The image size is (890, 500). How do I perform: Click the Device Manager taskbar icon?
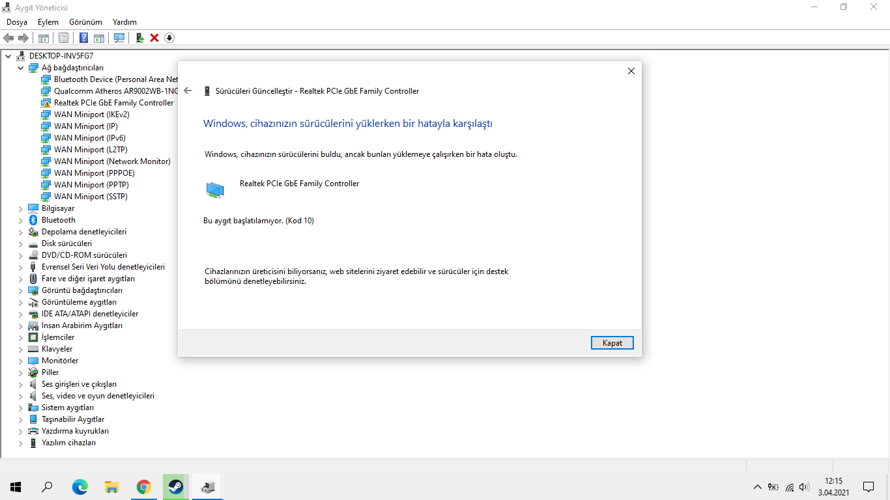tap(207, 486)
